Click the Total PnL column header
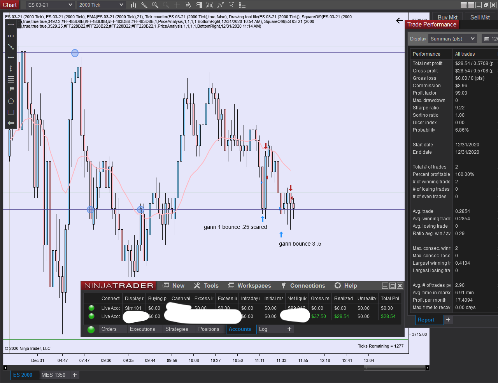The height and width of the screenshot is (383, 498). [390, 299]
